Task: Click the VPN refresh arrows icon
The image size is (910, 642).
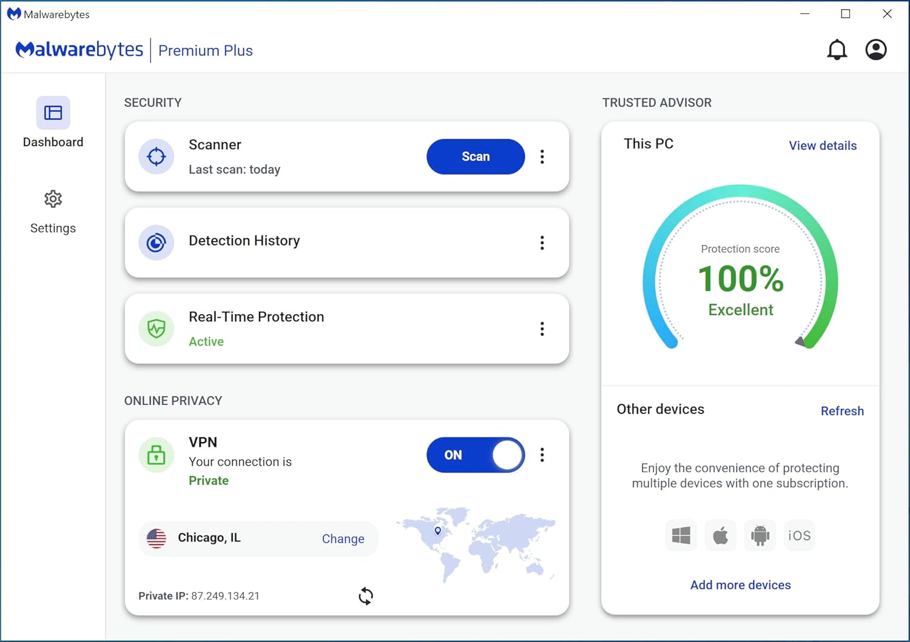Action: [x=365, y=596]
